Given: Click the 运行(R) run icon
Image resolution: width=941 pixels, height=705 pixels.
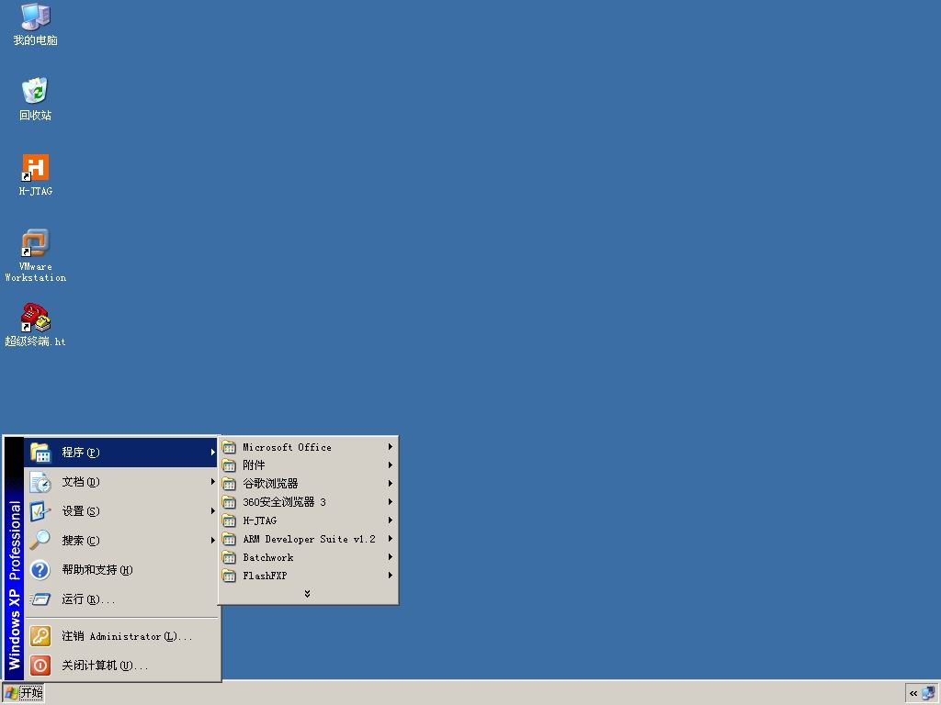Looking at the screenshot, I should tap(40, 599).
